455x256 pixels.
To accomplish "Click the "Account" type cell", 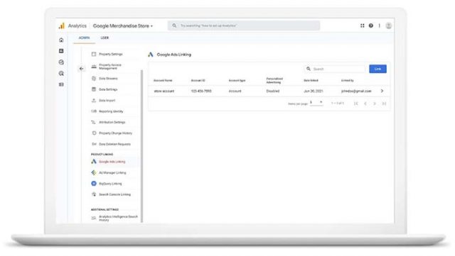I will [x=235, y=91].
